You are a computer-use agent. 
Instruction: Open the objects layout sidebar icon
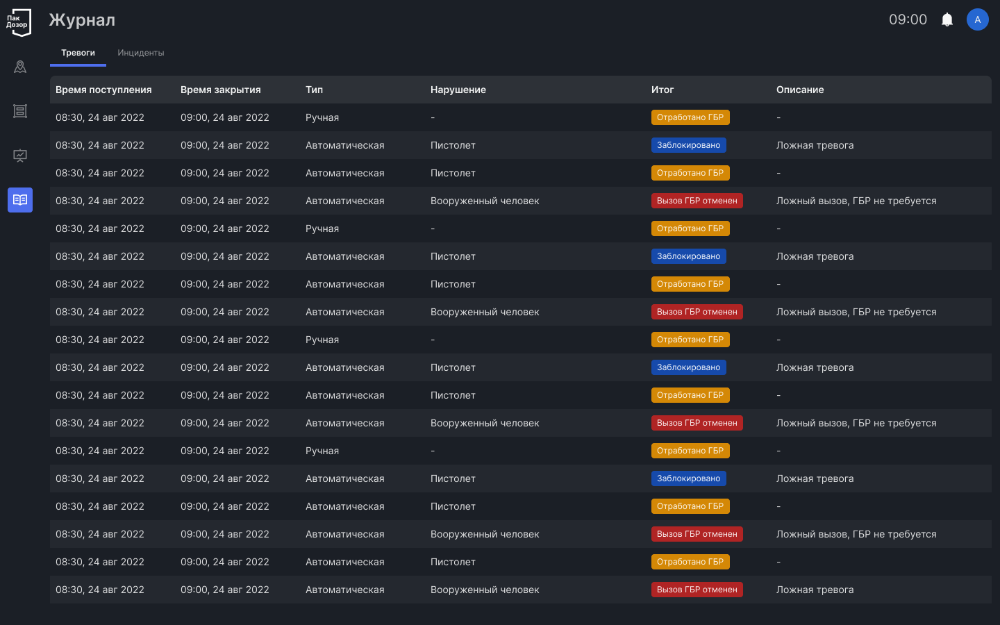click(20, 111)
